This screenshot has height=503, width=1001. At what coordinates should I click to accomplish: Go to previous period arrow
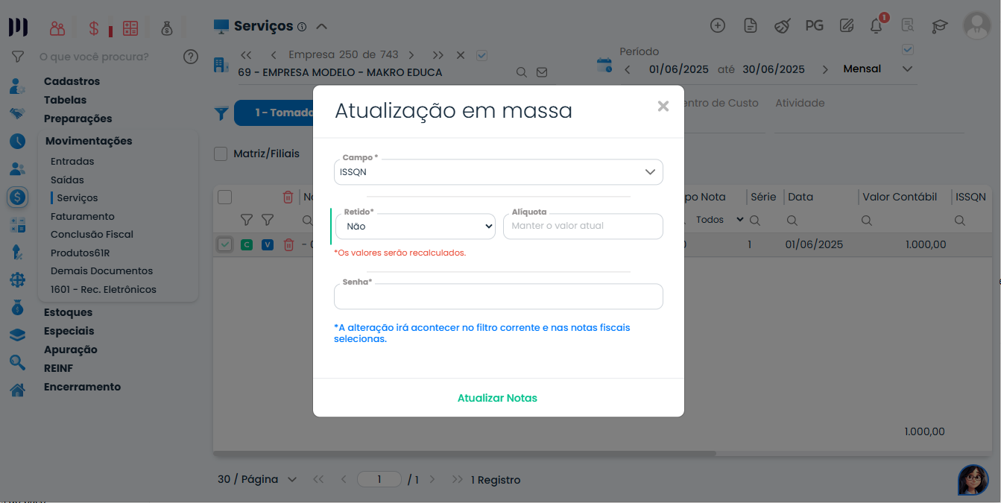coord(628,69)
